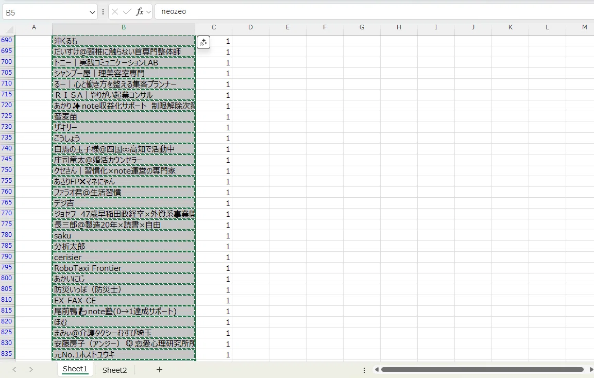Click cell containing RoboTaxi Frontier
This screenshot has height=378, width=594.
click(x=124, y=268)
